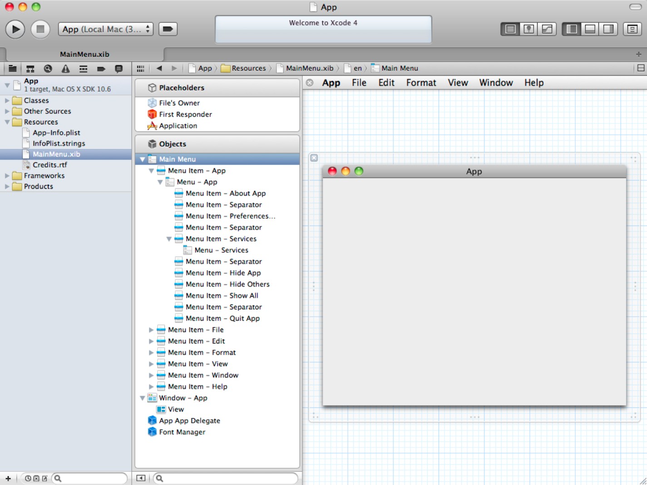The image size is (647, 485).
Task: Select the Standard editor button
Action: click(510, 29)
